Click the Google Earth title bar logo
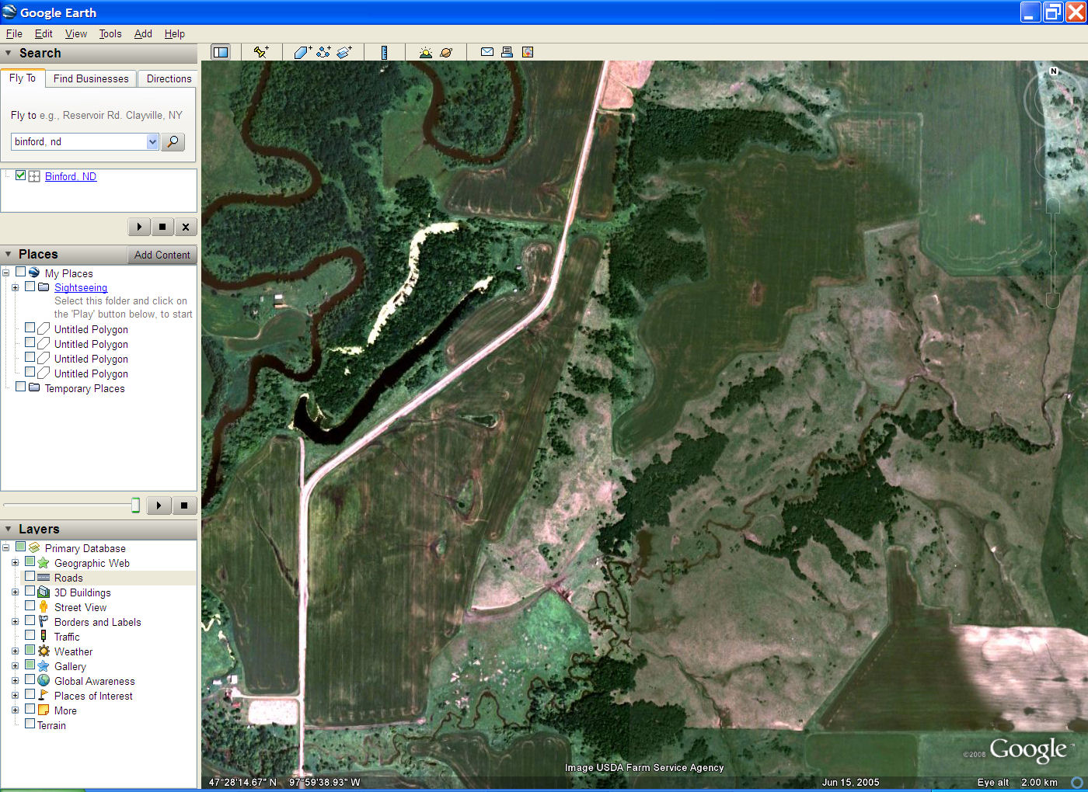 point(9,12)
